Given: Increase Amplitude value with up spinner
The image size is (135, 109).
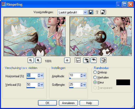Looking at the screenshot, I should tap(81, 74).
